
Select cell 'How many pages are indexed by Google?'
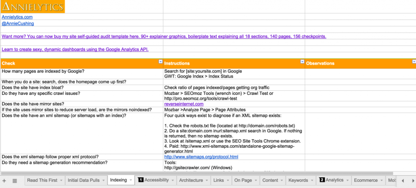click(x=82, y=74)
